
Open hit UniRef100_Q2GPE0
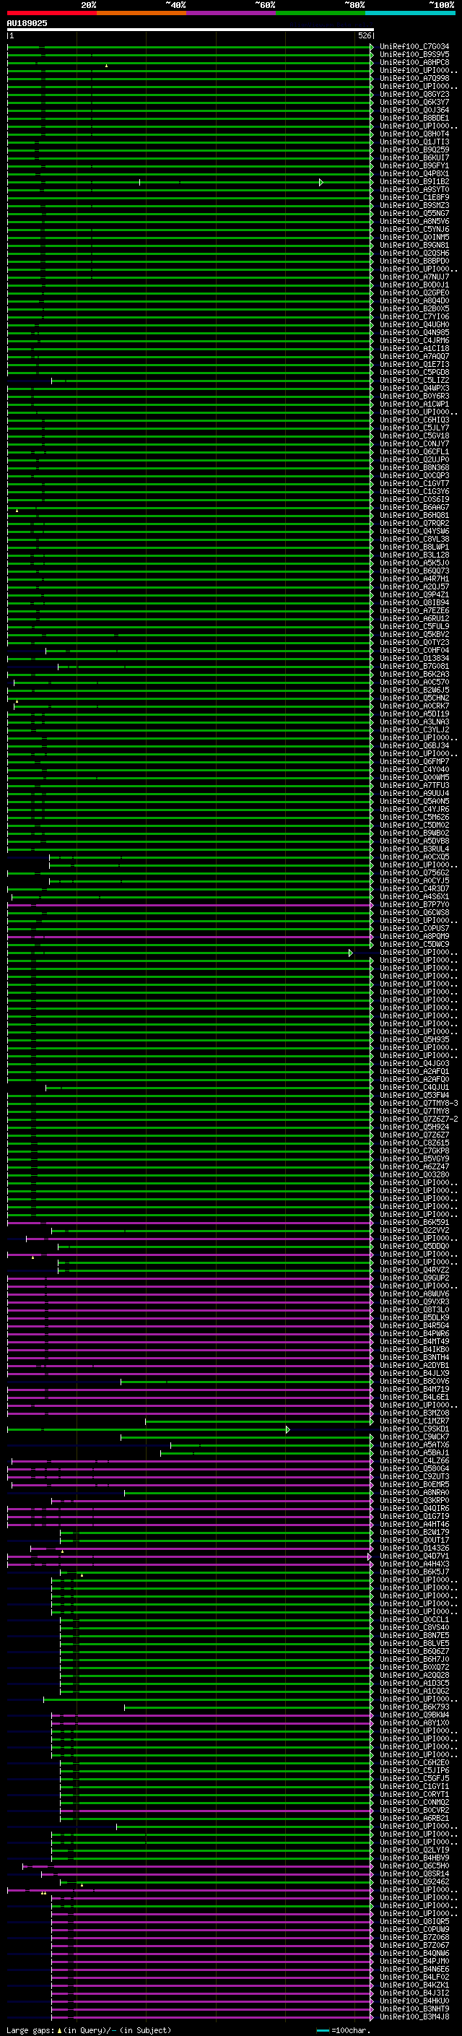414,293
